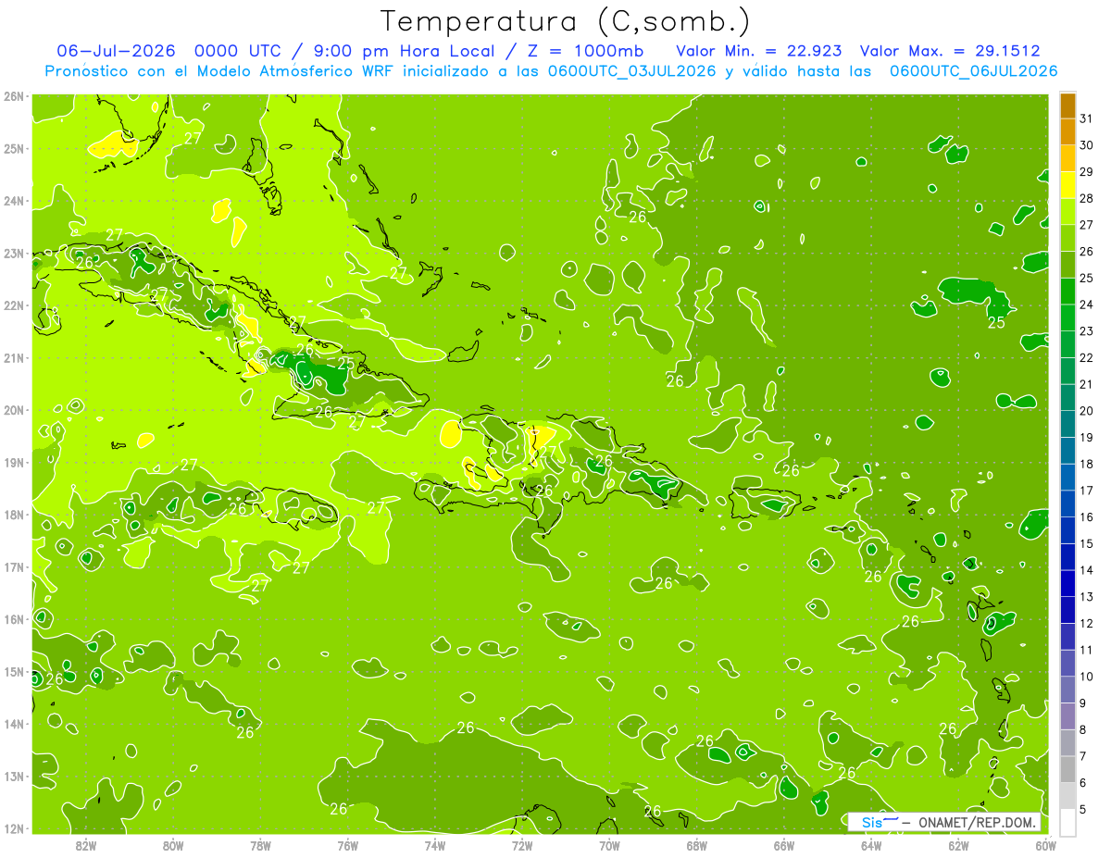
Task: Click the "74W" longitude axis label
Action: pyautogui.click(x=435, y=845)
